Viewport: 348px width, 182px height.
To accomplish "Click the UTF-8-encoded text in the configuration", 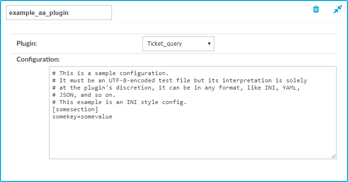I will [x=131, y=80].
